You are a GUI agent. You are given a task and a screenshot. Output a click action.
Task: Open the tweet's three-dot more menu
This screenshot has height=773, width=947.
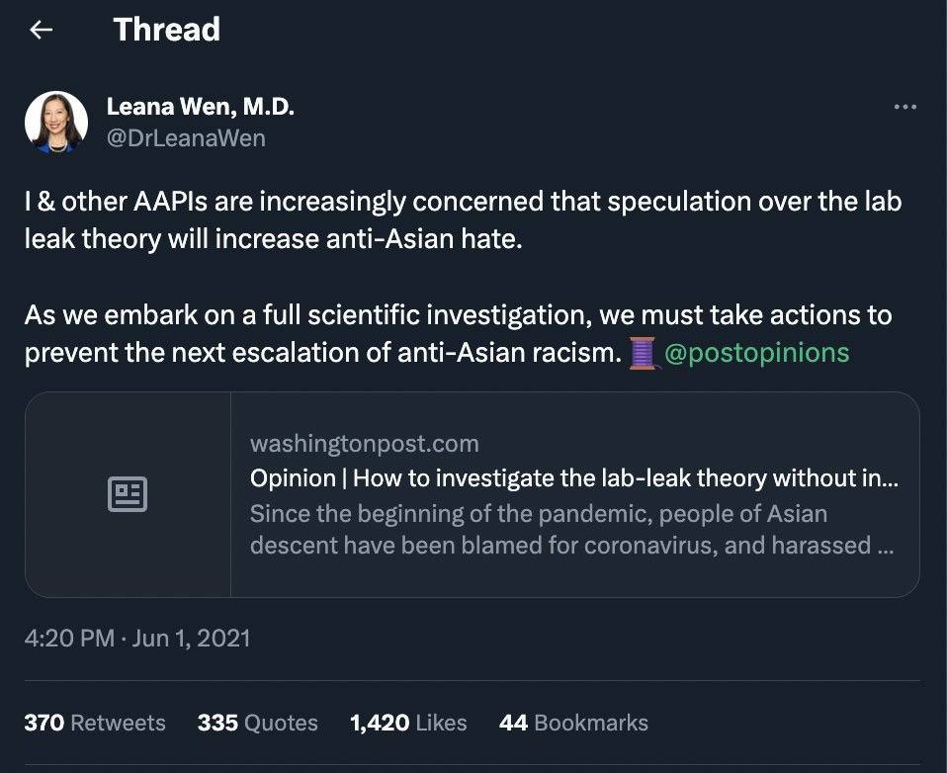[904, 107]
